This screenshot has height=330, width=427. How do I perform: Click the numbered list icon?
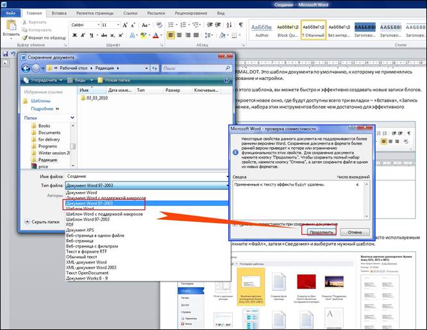click(183, 25)
